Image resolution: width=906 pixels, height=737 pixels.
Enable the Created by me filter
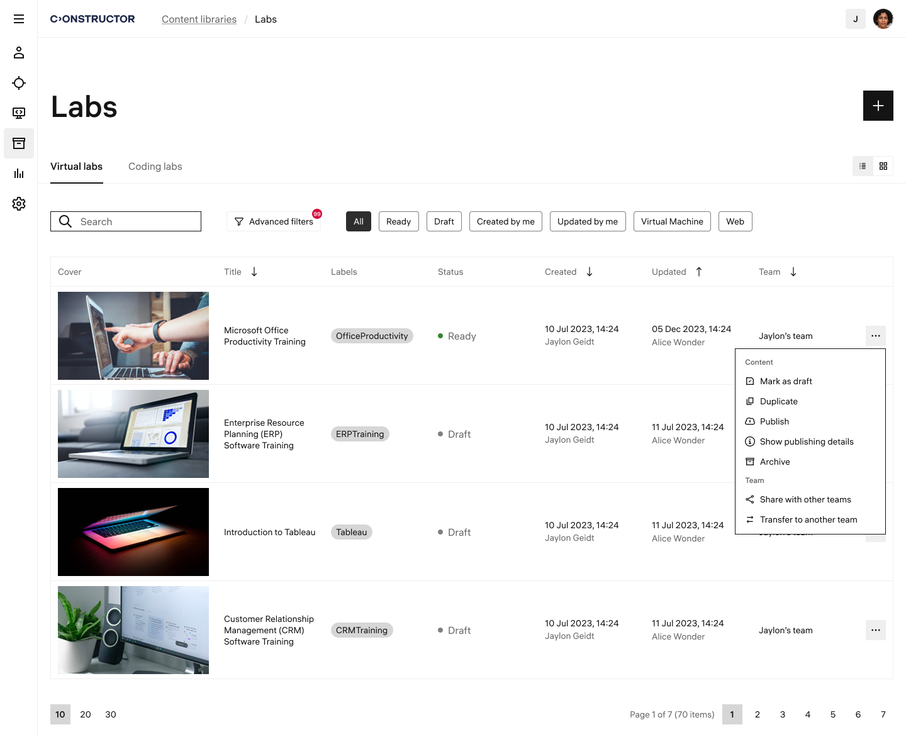505,221
